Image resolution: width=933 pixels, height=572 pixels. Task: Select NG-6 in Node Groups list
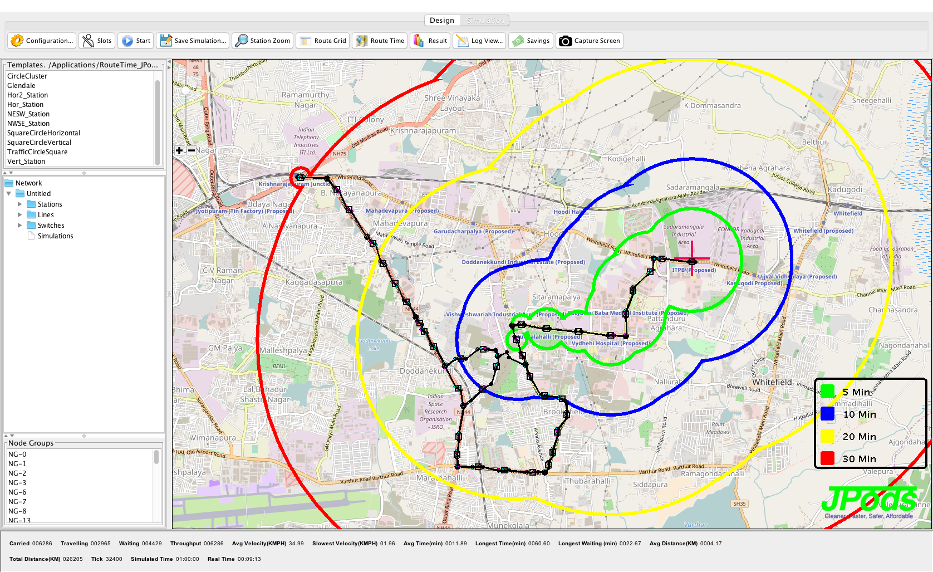coord(17,492)
